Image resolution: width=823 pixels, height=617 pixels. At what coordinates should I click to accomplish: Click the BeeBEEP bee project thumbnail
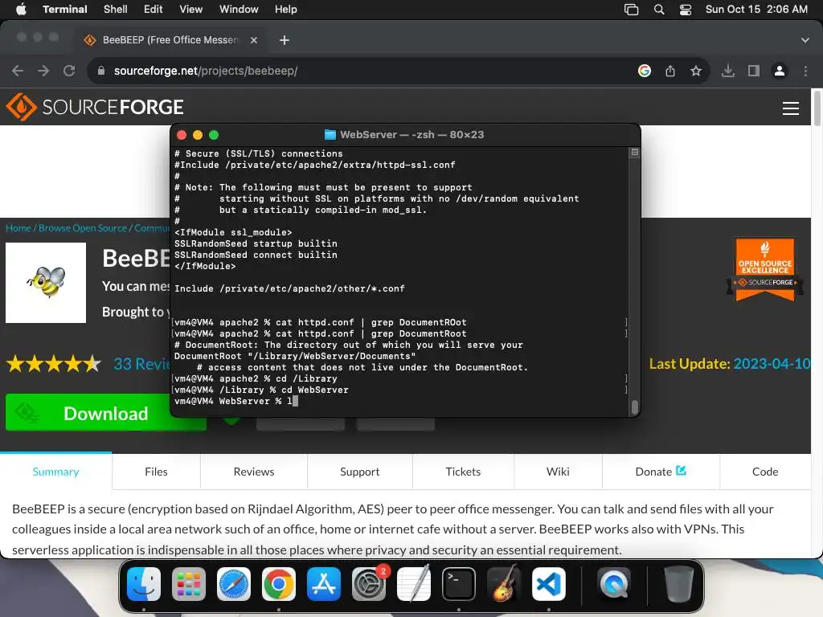click(x=46, y=283)
